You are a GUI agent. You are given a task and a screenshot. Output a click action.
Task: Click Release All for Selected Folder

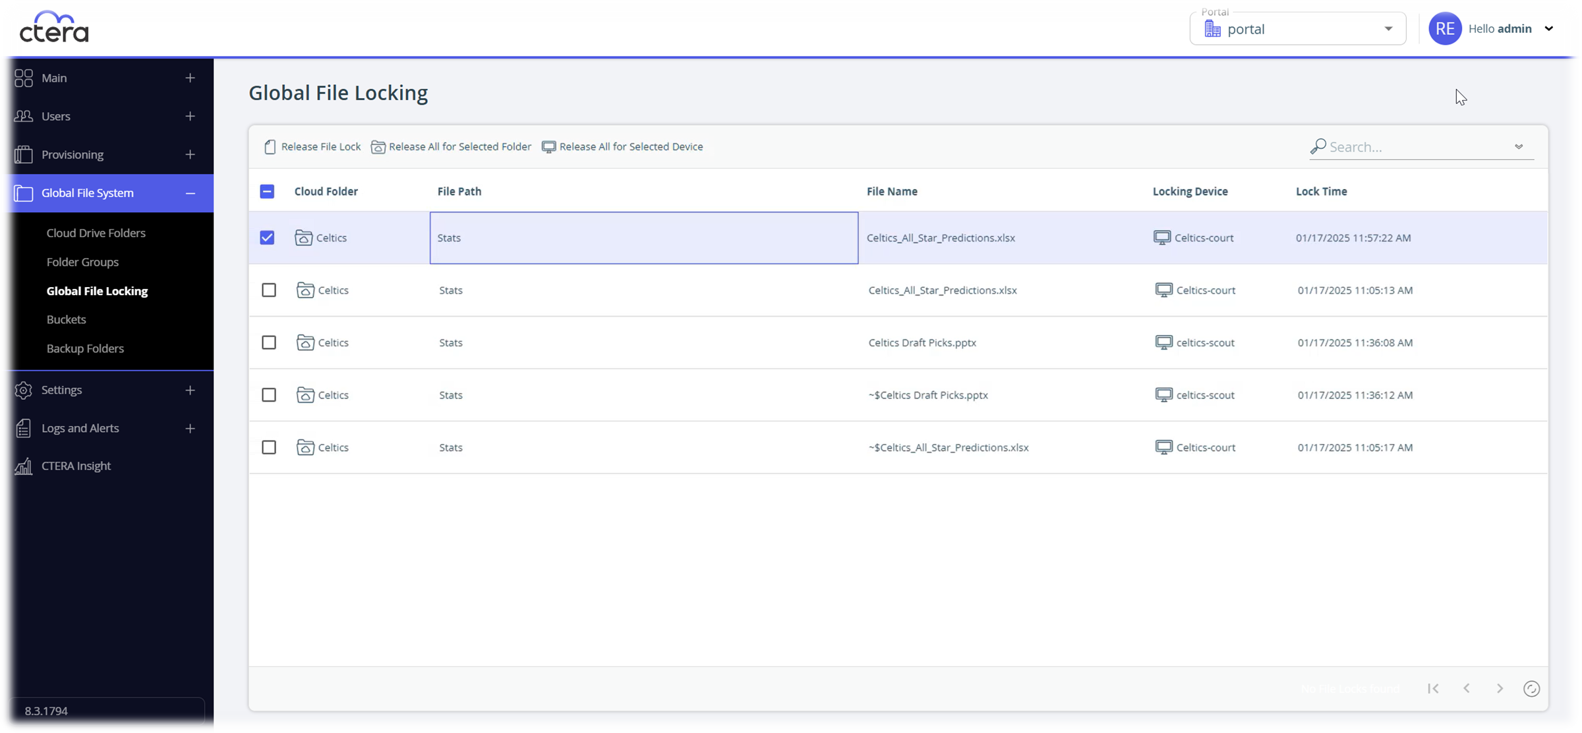pyautogui.click(x=452, y=147)
